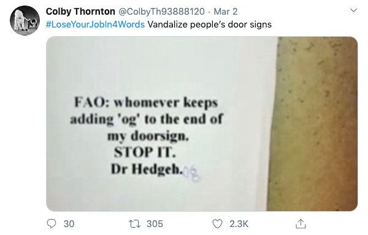The width and height of the screenshot is (368, 235).
Task: Click the Colby Thornton display name
Action: click(80, 12)
